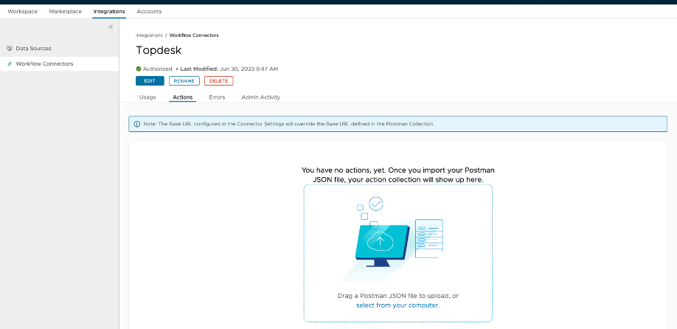Open the Accounts menu
Image resolution: width=677 pixels, height=329 pixels.
[149, 12]
